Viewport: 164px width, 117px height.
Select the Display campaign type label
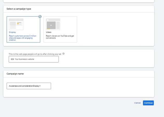[12, 32]
